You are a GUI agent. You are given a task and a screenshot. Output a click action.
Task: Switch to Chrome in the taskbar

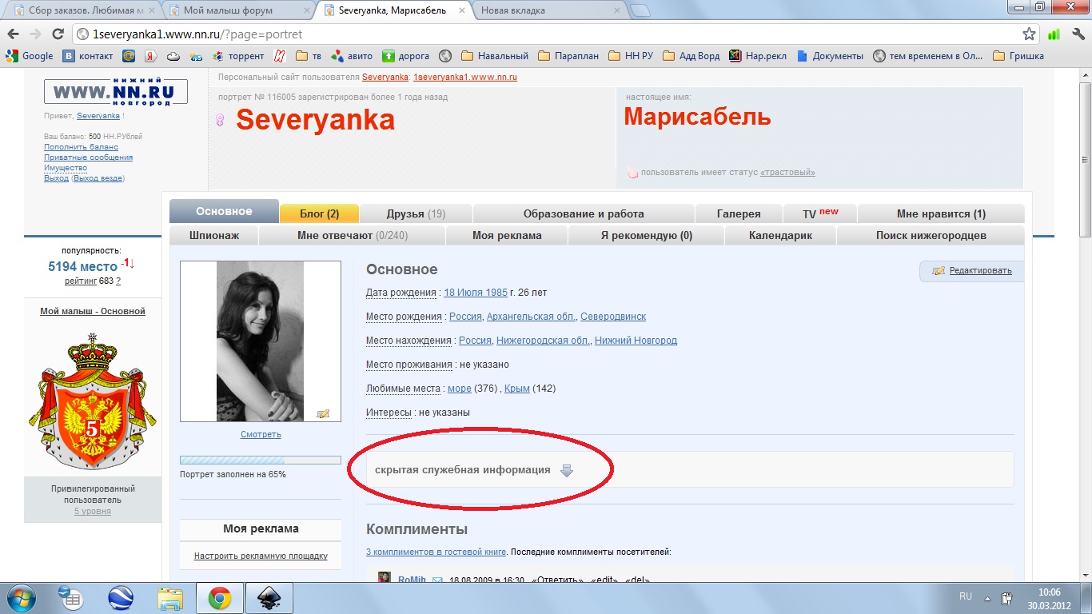tap(220, 598)
